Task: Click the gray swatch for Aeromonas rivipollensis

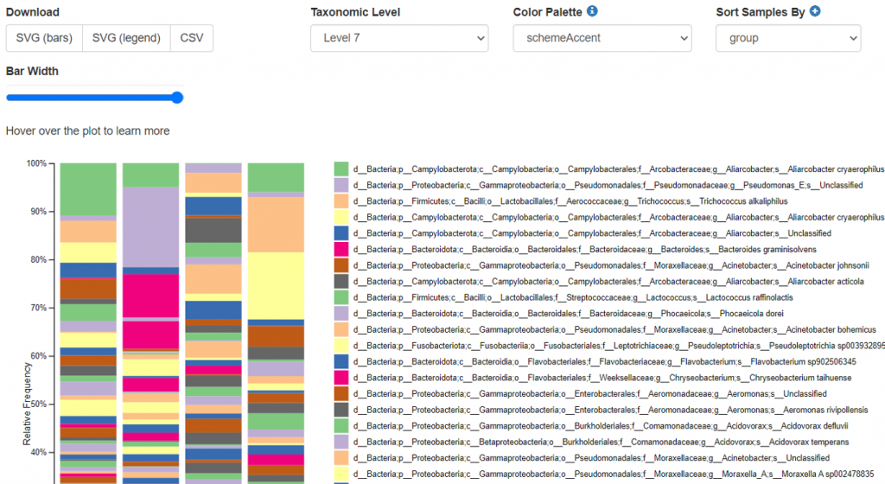Action: tap(341, 410)
